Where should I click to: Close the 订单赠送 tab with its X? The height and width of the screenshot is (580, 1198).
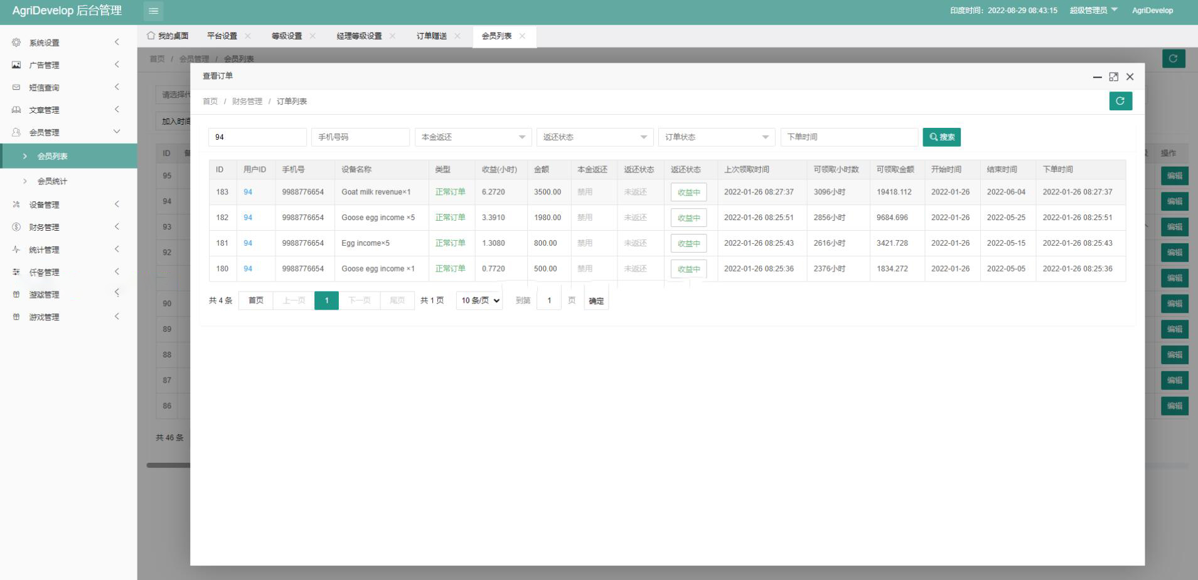[457, 36]
